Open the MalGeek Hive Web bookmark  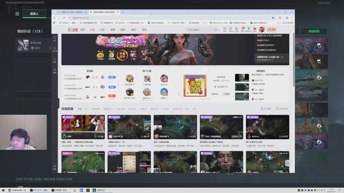[218, 23]
